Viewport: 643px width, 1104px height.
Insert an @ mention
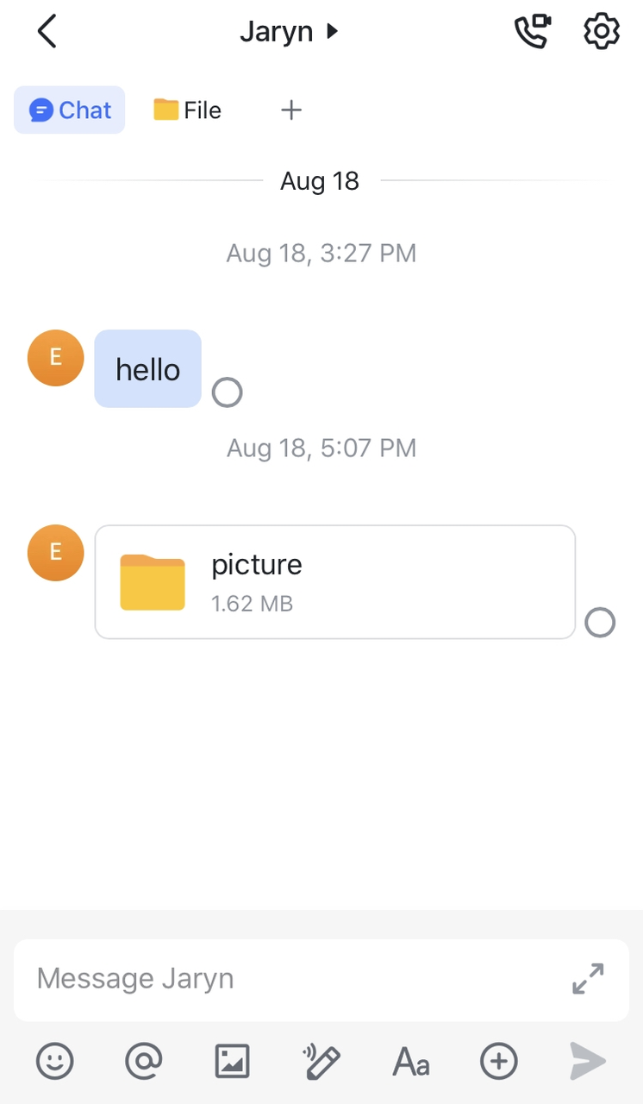tap(143, 1061)
